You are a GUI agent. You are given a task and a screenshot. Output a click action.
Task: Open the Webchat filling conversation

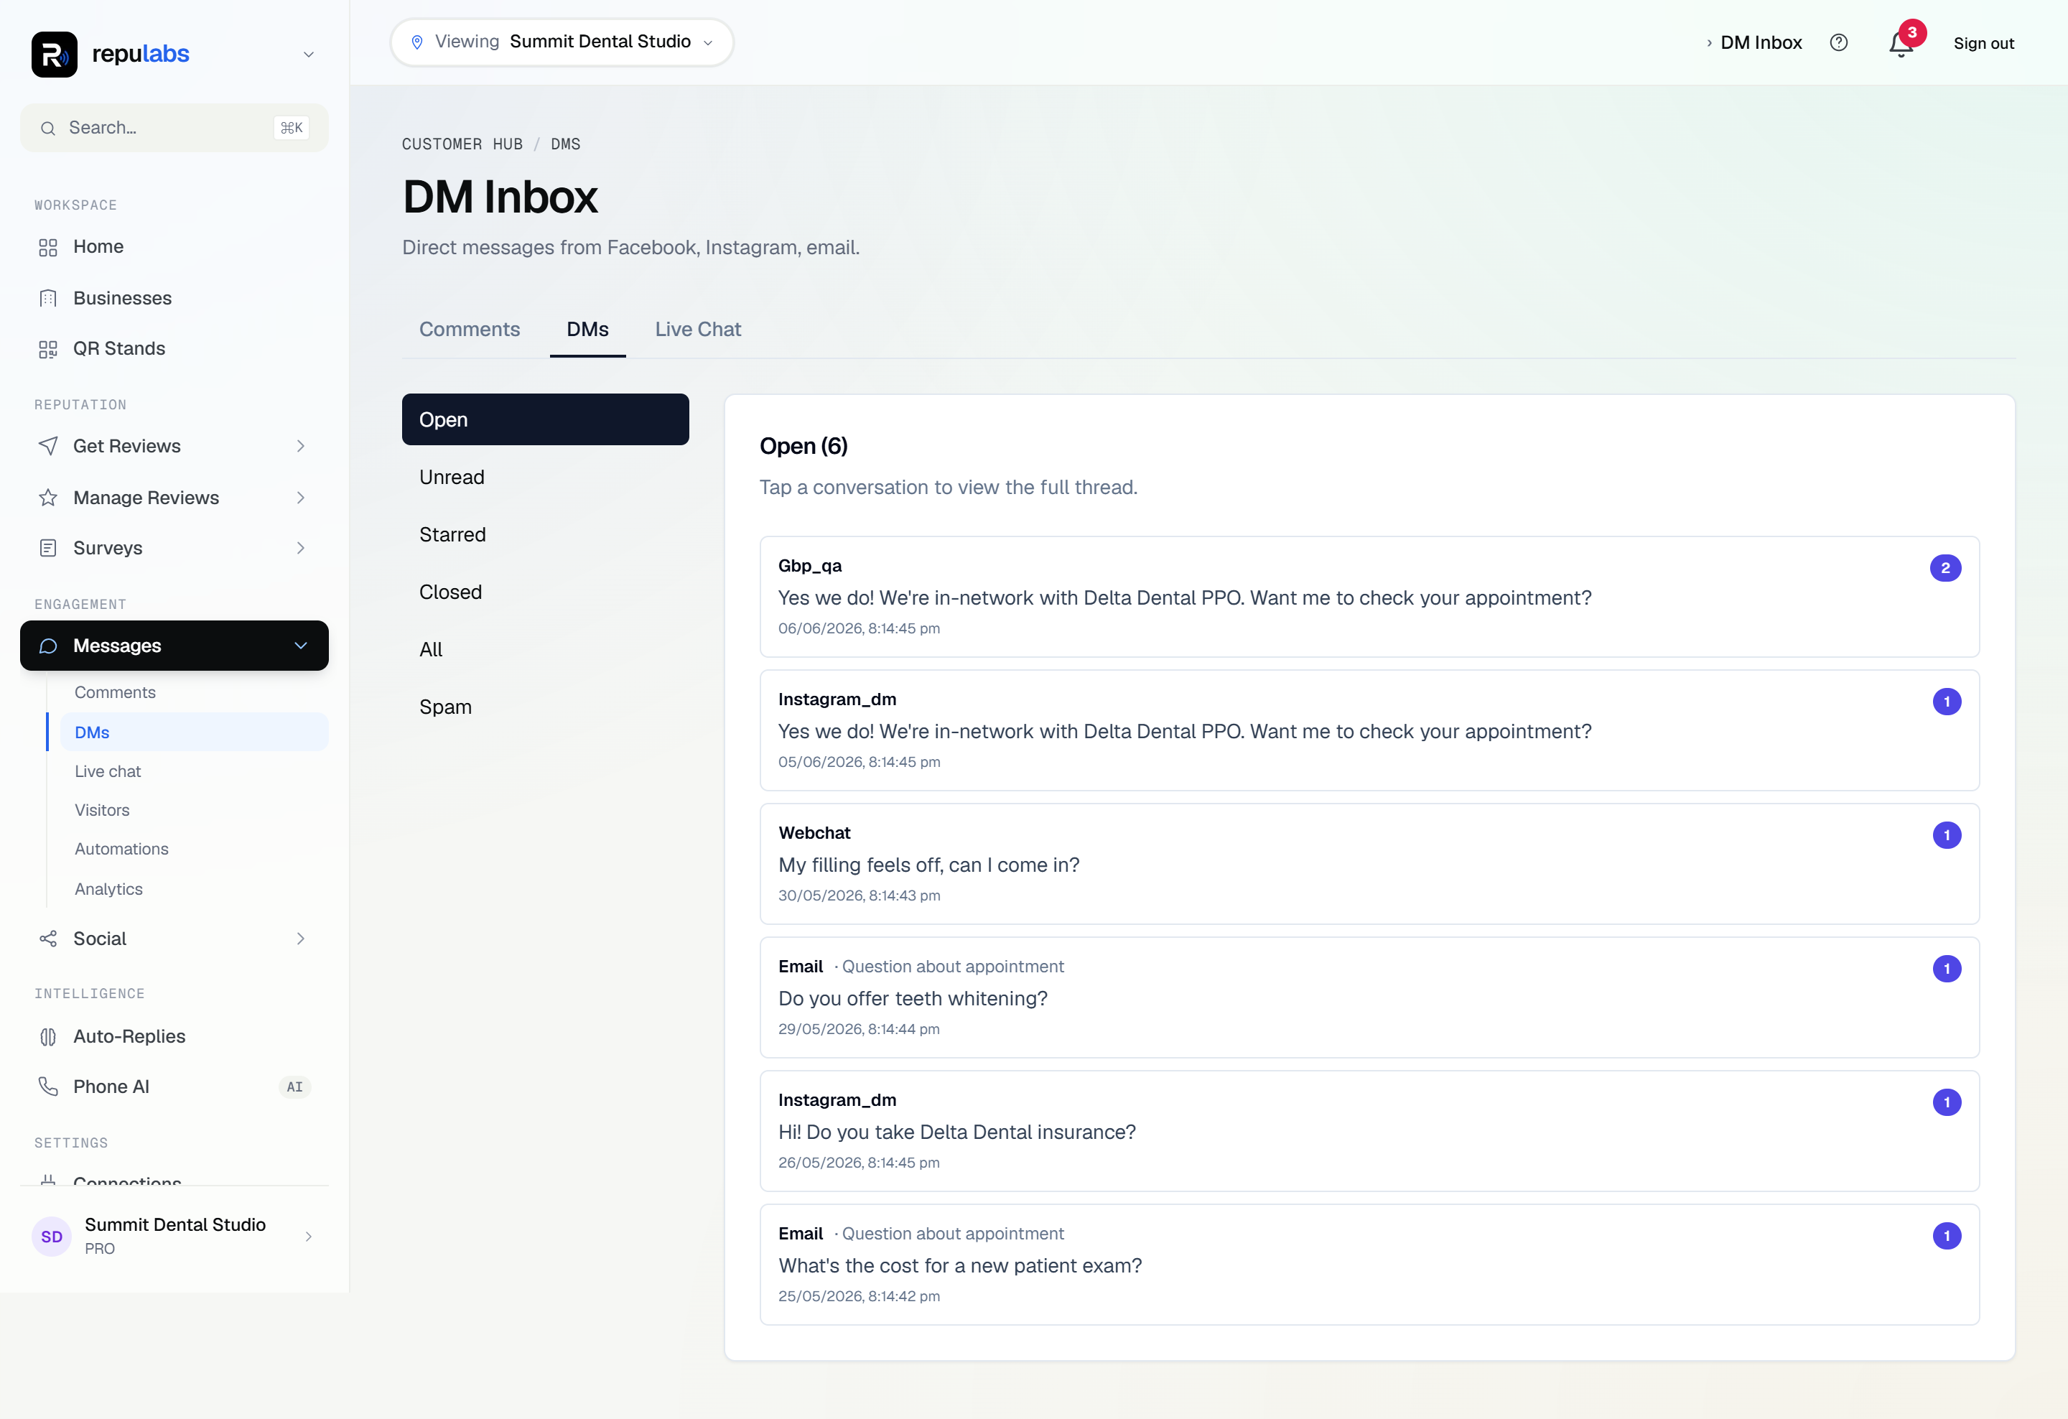[1369, 864]
